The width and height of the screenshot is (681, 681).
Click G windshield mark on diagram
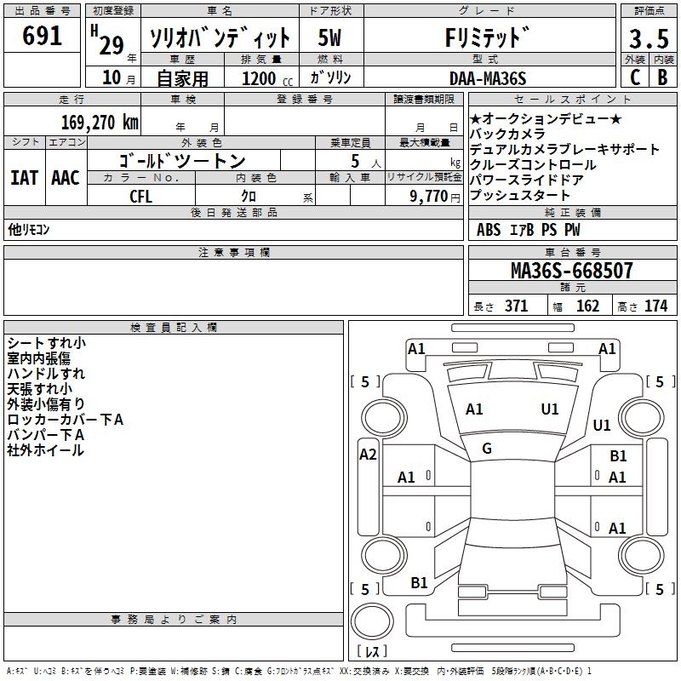coord(487,449)
